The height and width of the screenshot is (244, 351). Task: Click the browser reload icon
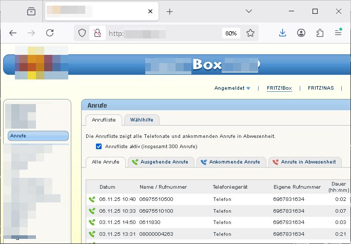tap(50, 33)
